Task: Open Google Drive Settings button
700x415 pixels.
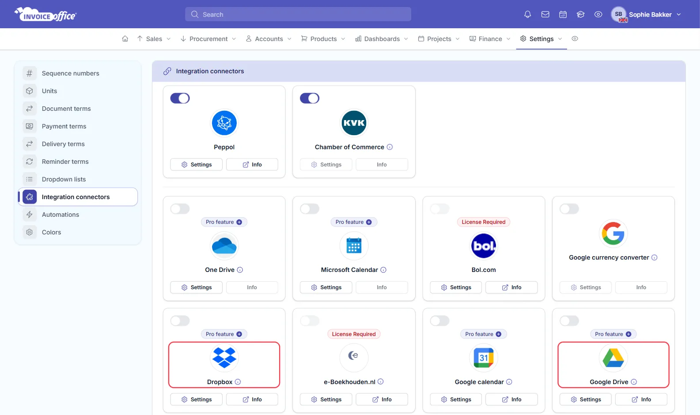Action: point(586,400)
